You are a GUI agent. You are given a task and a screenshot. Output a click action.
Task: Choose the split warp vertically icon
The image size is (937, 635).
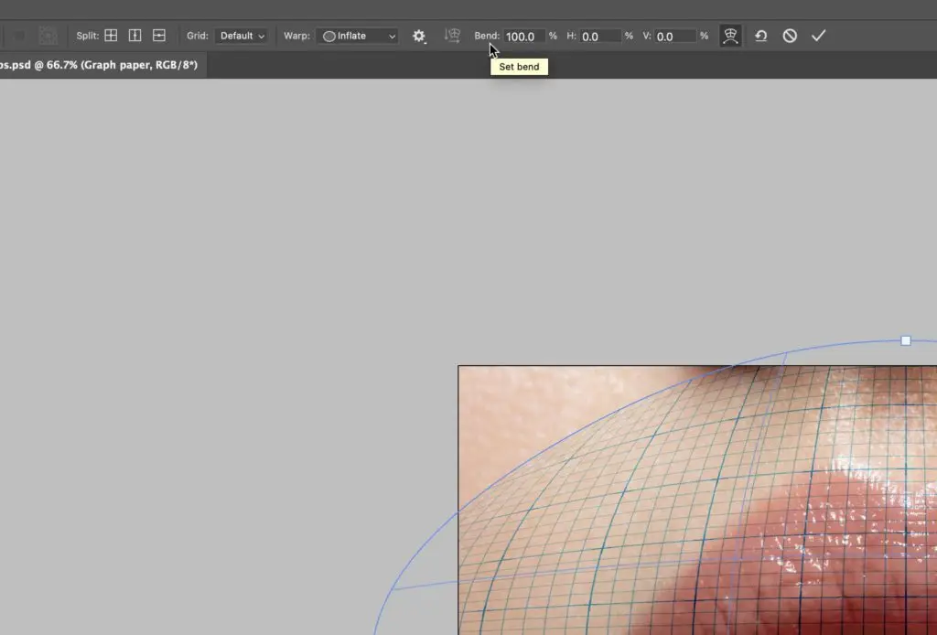[135, 36]
